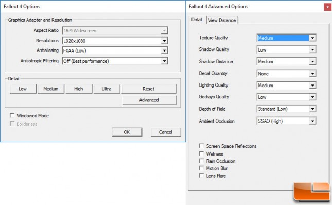Select the Detail tab in Advanced Options
The image size is (332, 205).
(197, 20)
